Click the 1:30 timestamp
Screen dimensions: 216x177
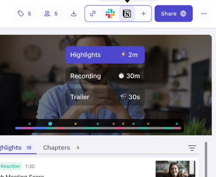tap(30, 166)
